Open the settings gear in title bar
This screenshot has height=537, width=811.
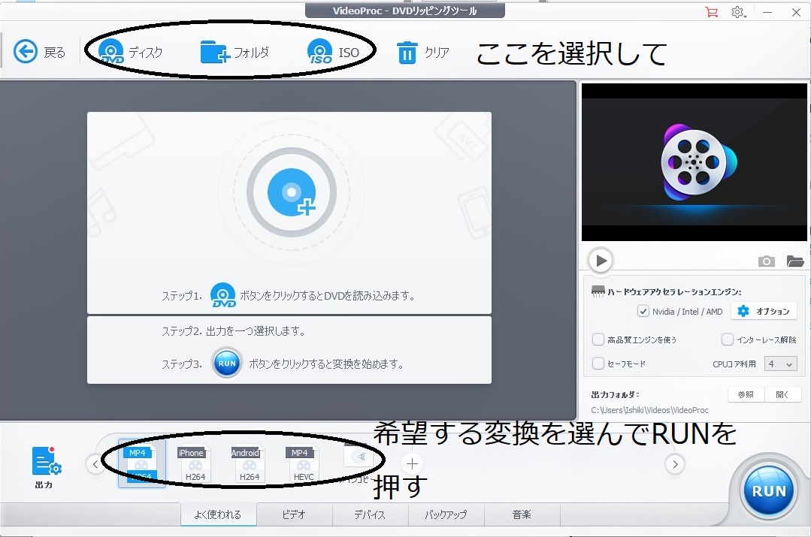coord(738,12)
